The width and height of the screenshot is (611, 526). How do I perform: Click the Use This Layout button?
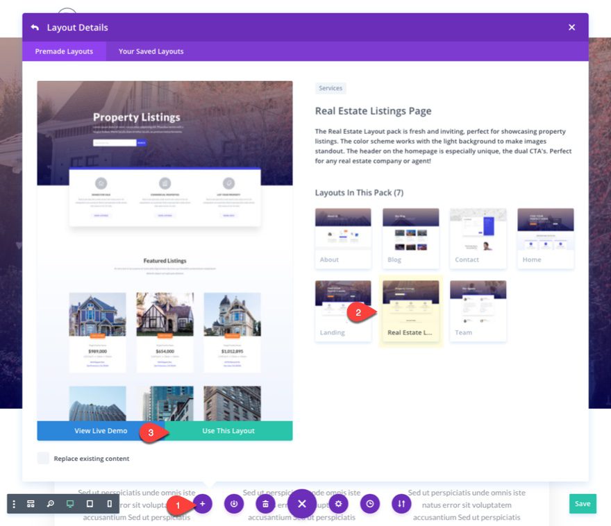228,430
